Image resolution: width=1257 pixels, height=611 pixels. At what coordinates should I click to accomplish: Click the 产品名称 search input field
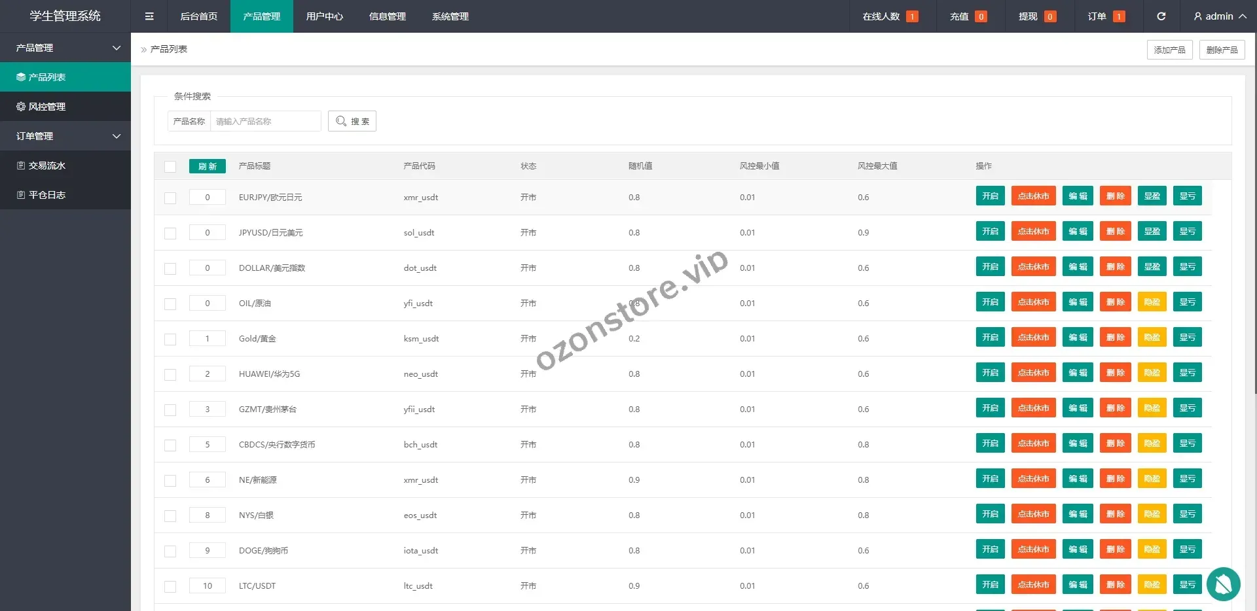265,121
